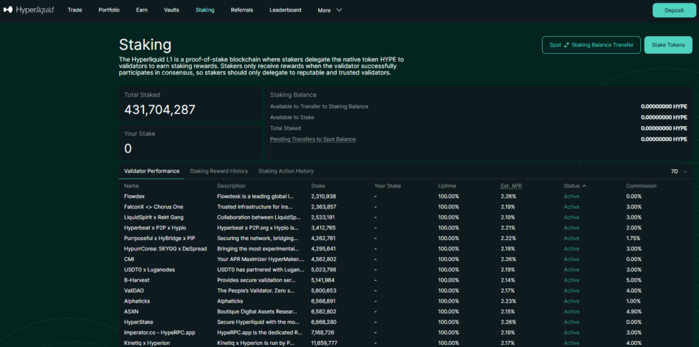This screenshot has height=347, width=699.
Task: Switch to the Staking Reward History tab
Action: click(218, 171)
